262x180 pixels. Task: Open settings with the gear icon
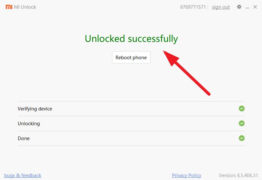tap(239, 7)
